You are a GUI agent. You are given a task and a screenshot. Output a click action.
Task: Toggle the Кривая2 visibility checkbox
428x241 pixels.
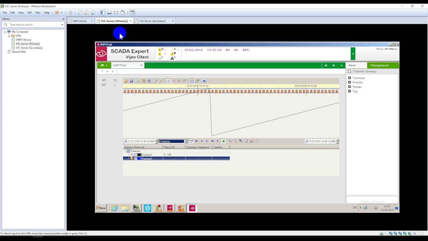click(135, 159)
